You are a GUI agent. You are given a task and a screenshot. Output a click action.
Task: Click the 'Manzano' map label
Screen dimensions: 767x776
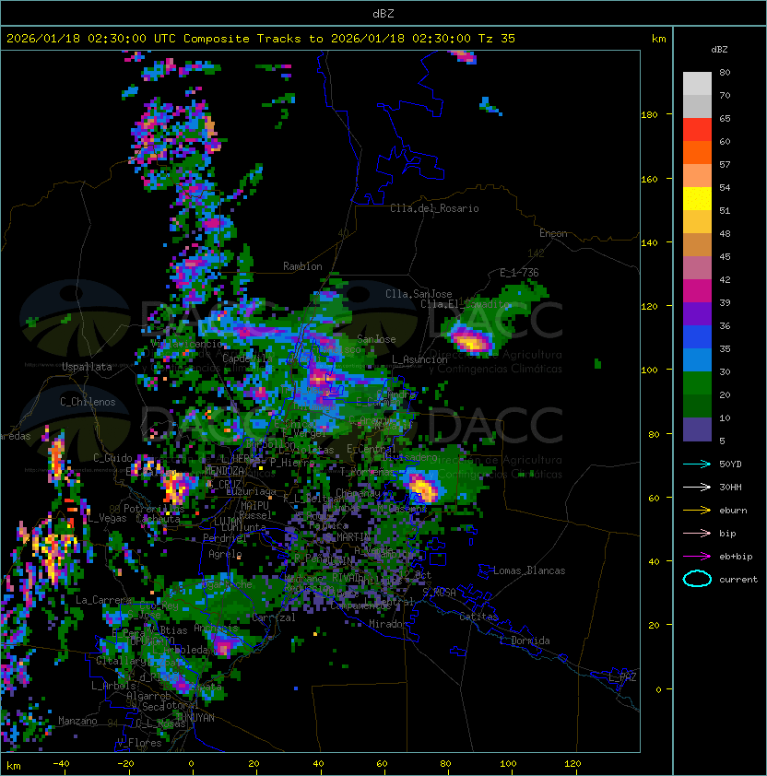tap(77, 721)
